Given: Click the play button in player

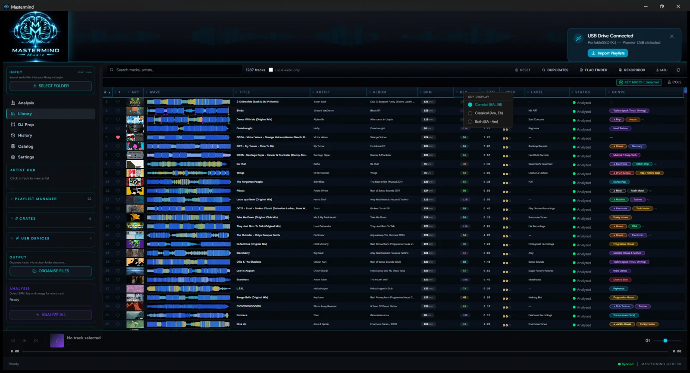Looking at the screenshot, I should click(25, 341).
